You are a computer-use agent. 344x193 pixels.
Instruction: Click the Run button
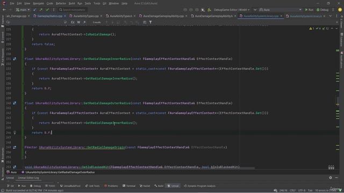[309, 10]
